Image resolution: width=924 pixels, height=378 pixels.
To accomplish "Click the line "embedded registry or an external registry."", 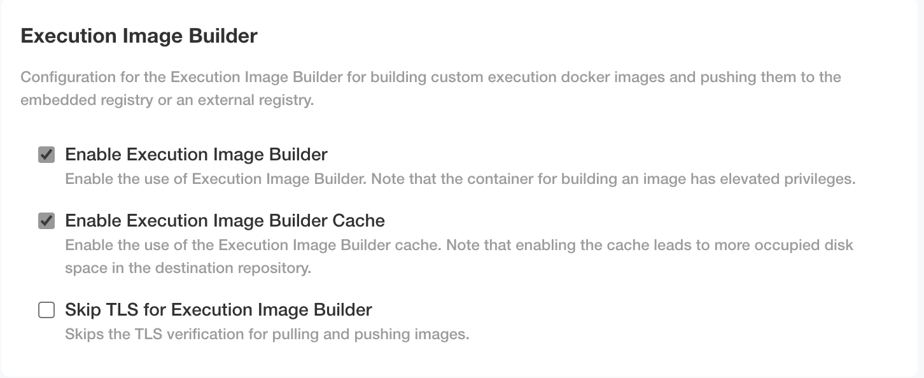I will point(167,101).
